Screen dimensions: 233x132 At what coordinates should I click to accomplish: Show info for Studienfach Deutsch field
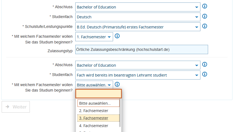[205, 16]
